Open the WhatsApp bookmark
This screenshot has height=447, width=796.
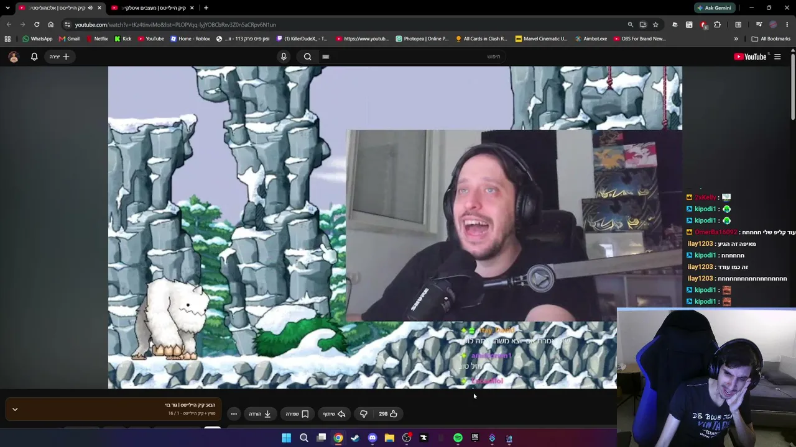tap(37, 38)
